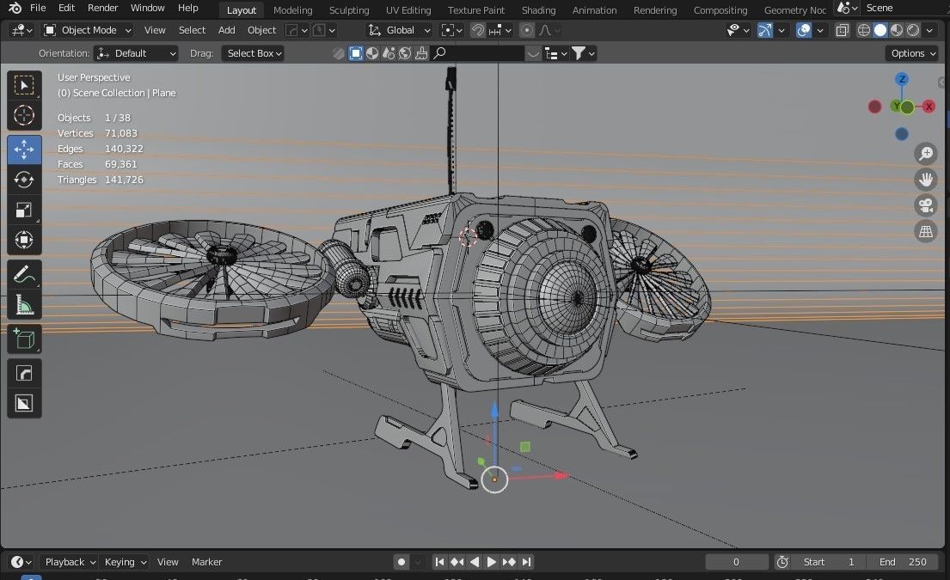The width and height of the screenshot is (950, 580).
Task: Switch to the UV Editing workspace tab
Action: pyautogui.click(x=408, y=10)
